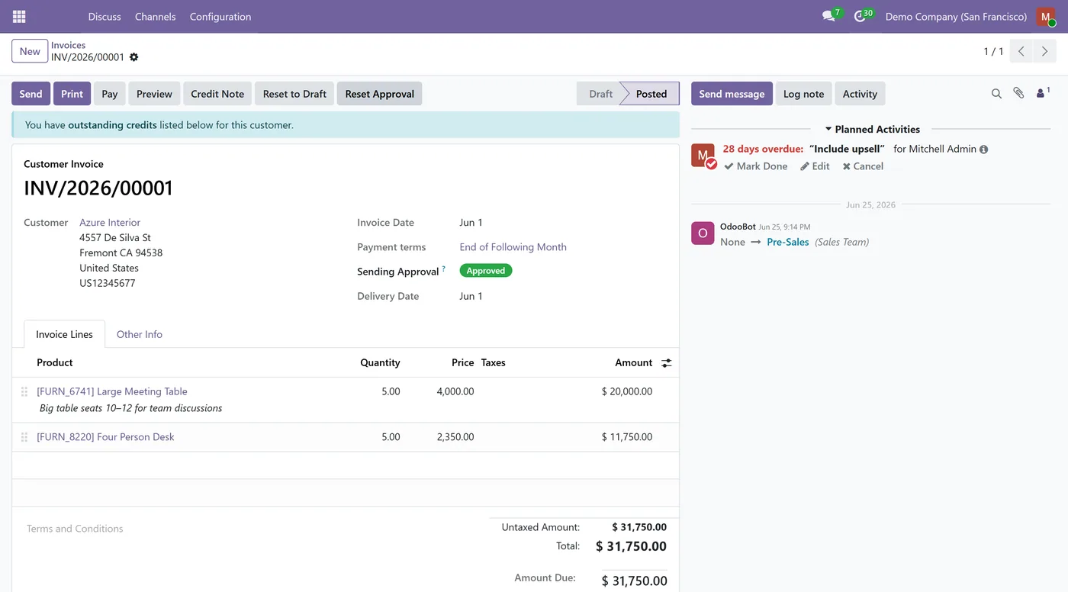
Task: Click the Reset Approval button
Action: click(379, 94)
